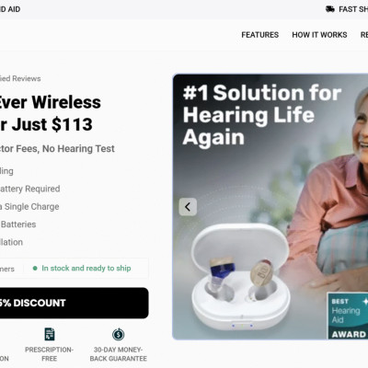Click the Best Hearing Aid Award badge
Image resolution: width=368 pixels, height=368 pixels.
pyautogui.click(x=348, y=316)
